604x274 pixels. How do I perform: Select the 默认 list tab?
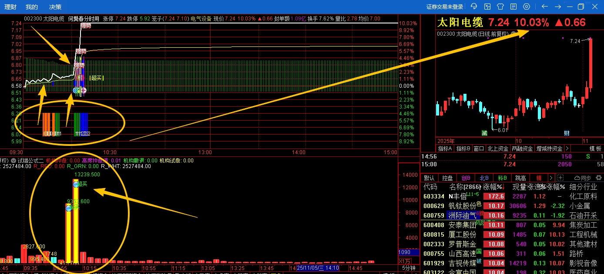[429, 178]
